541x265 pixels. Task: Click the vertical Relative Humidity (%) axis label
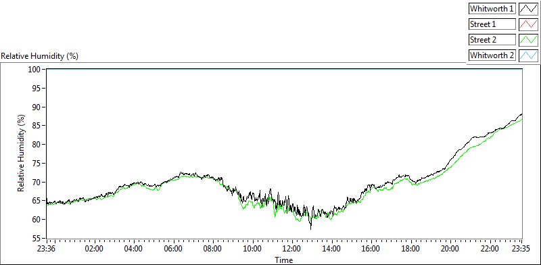point(22,153)
